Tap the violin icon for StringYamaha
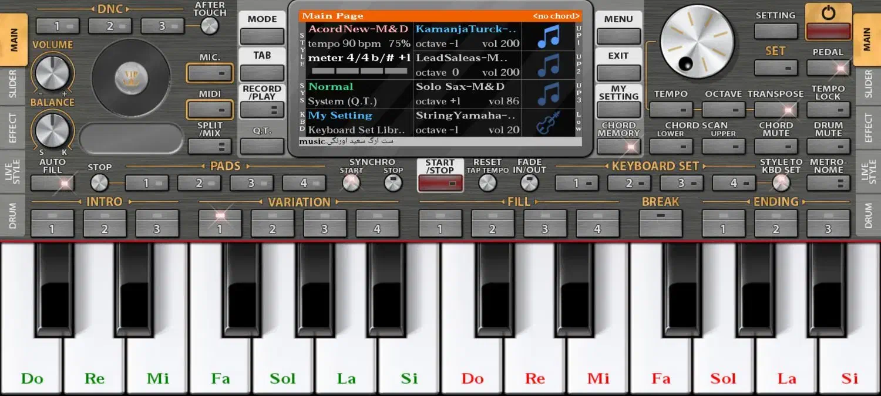The image size is (881, 396). (x=548, y=123)
